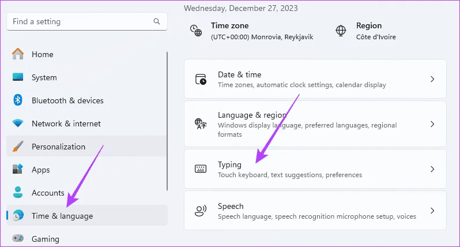Open Accounts settings category
The width and height of the screenshot is (460, 247).
87,193
